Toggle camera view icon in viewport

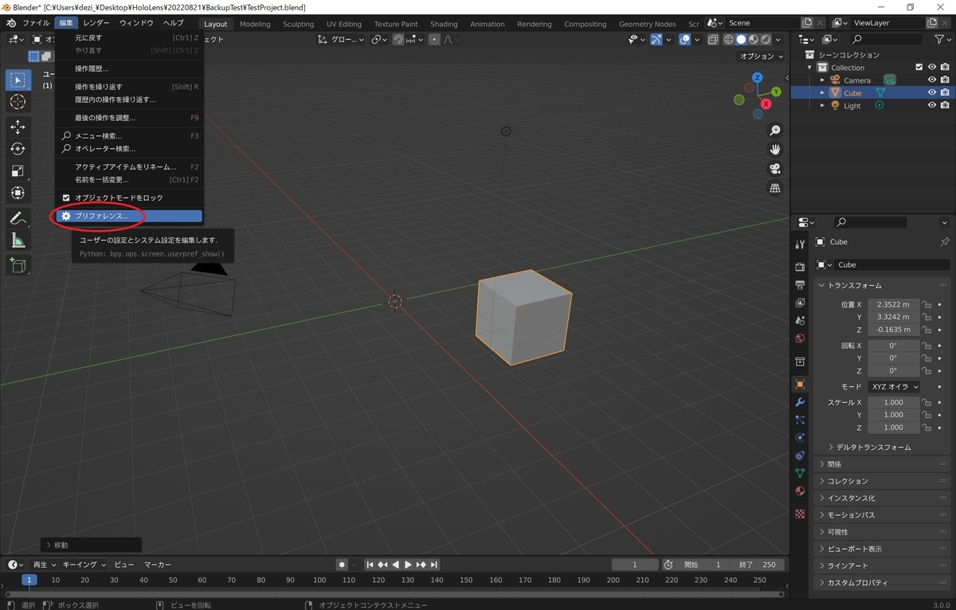pyautogui.click(x=774, y=169)
